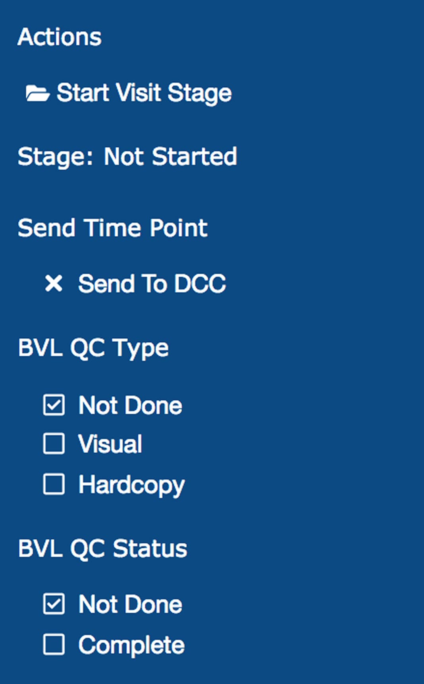Enable the Visual QC type checkbox
Viewport: 424px width, 684px height.
click(54, 444)
